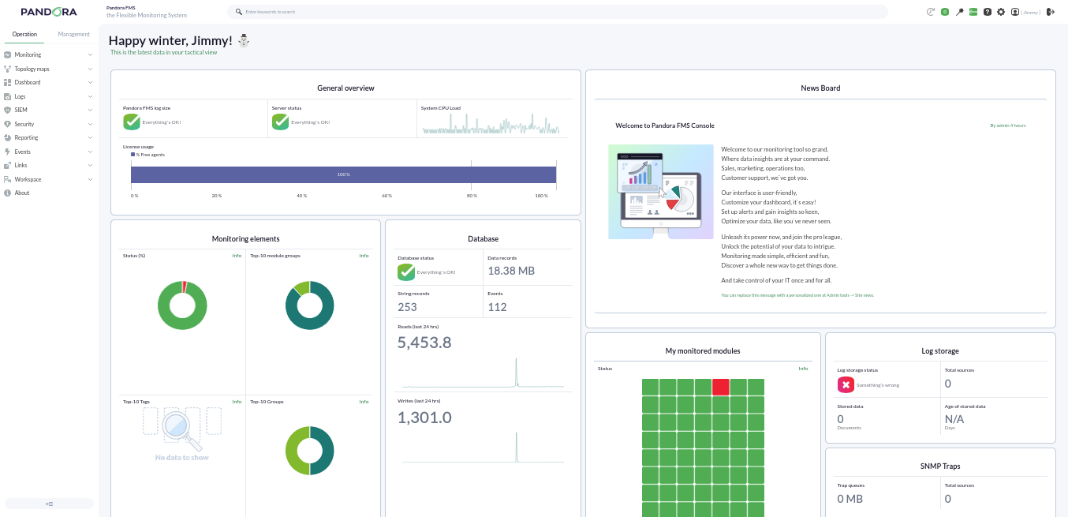Click the '% Free agents' legend swatch
The width and height of the screenshot is (1068, 517).
pyautogui.click(x=133, y=155)
